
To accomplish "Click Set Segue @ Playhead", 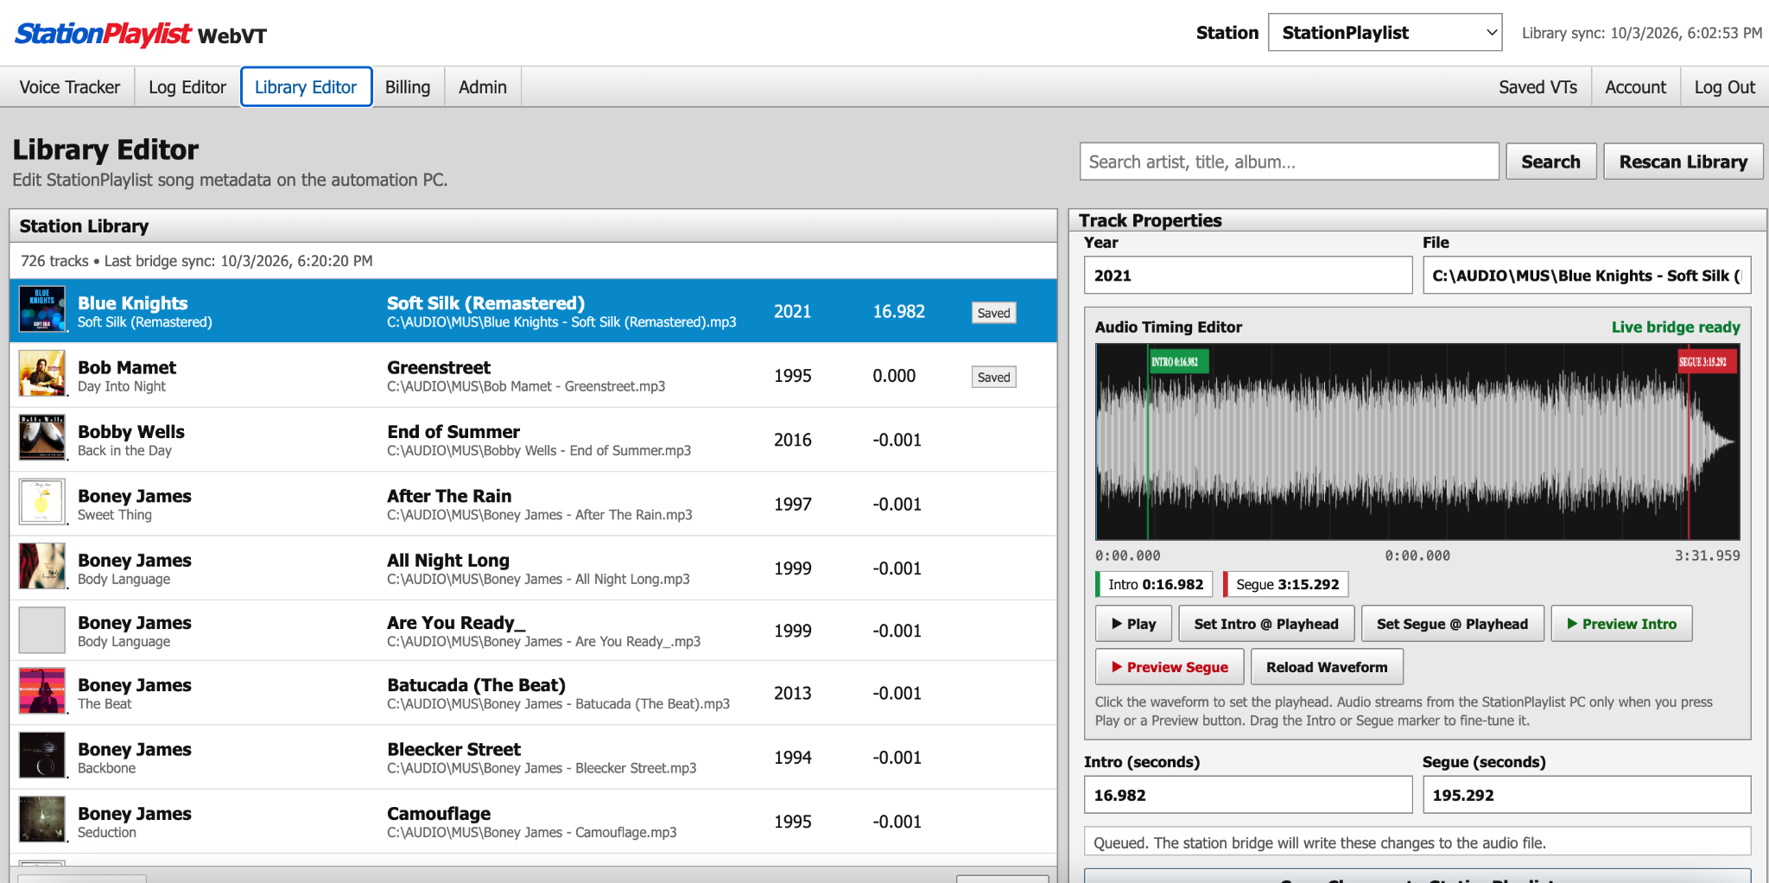I will pos(1452,624).
